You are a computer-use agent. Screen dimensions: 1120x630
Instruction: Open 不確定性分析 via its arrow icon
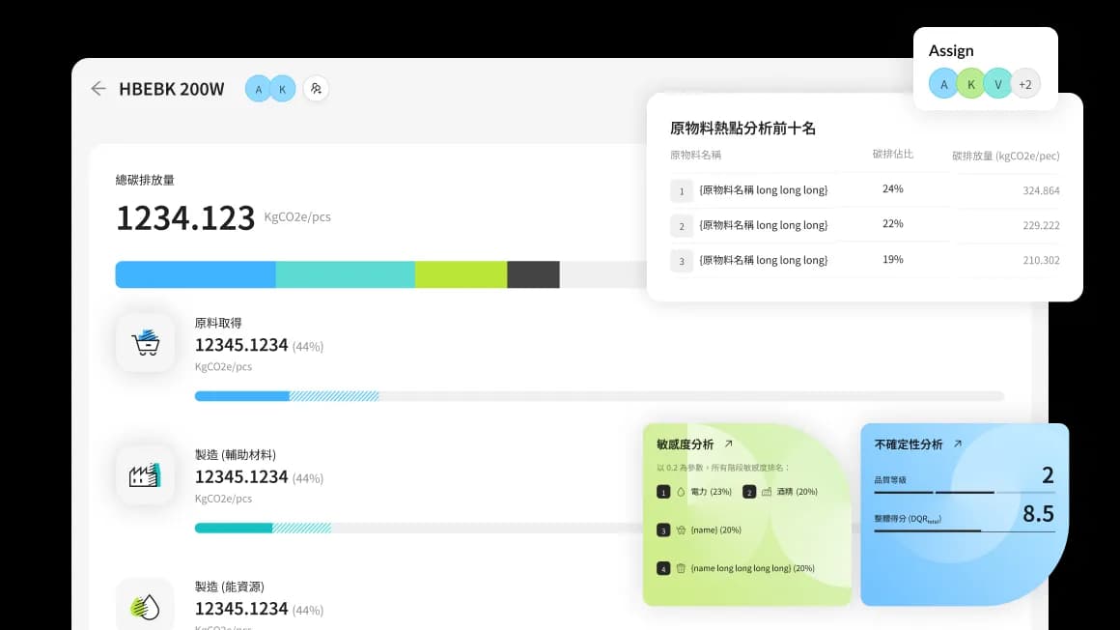point(957,444)
